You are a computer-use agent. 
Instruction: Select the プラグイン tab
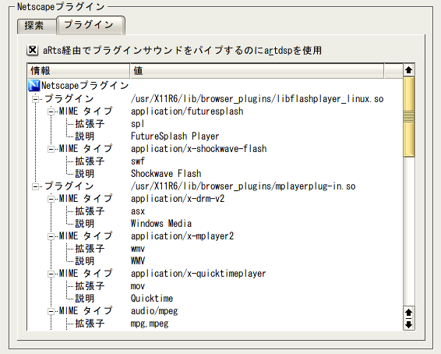click(91, 25)
